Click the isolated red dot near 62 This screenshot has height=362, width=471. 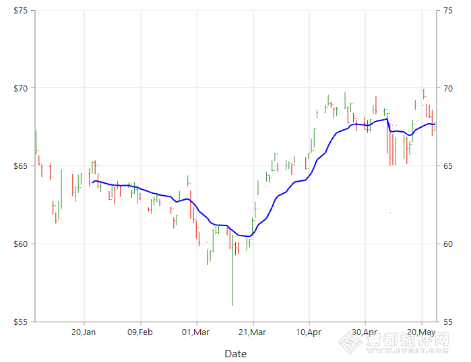tap(390, 213)
